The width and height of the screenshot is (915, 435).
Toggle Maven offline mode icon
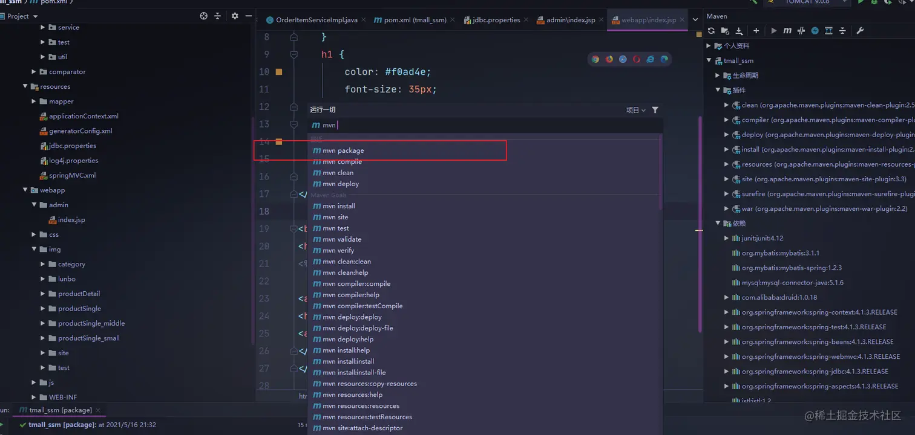tap(815, 31)
